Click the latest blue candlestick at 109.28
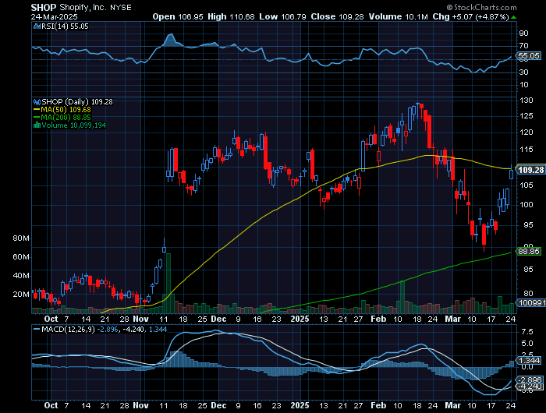Screen dimensions: 546x413 click(x=511, y=174)
